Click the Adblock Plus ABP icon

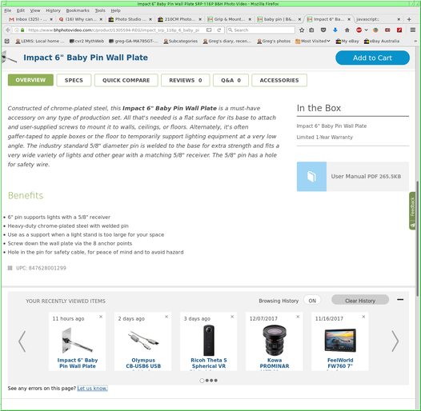click(x=359, y=30)
